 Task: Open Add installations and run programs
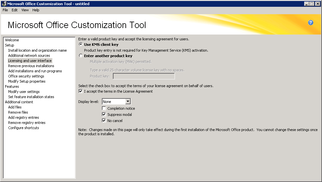pos(35,71)
